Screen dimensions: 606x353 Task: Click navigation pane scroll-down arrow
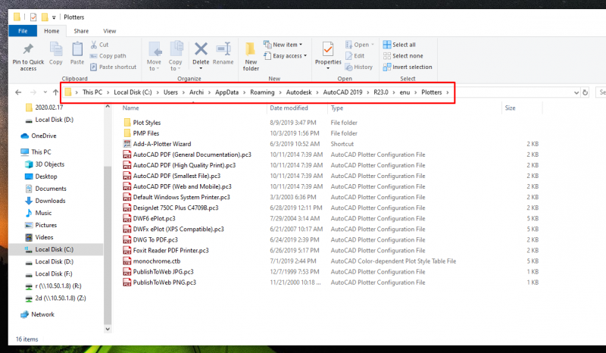pyautogui.click(x=108, y=329)
